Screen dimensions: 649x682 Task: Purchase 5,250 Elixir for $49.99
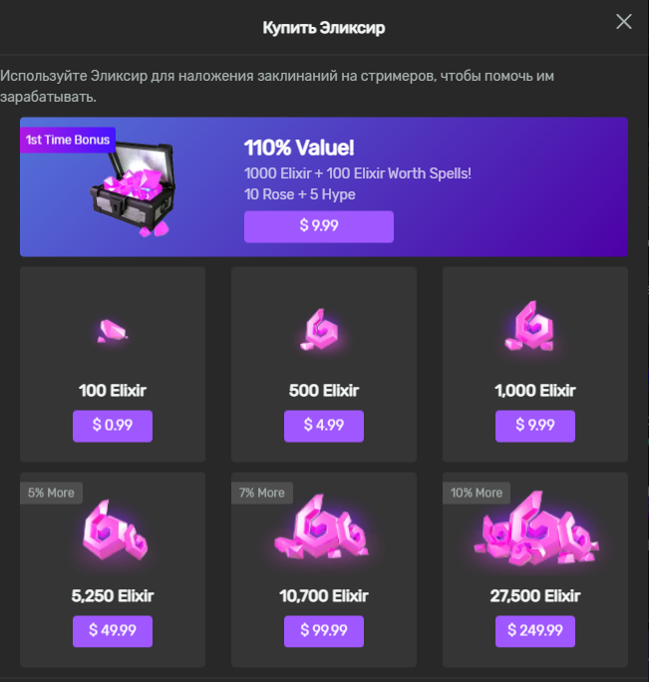click(x=113, y=631)
